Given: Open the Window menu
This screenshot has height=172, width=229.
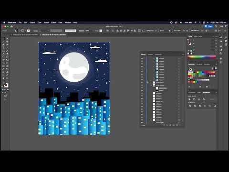Looking at the screenshot, I should click(68, 22).
